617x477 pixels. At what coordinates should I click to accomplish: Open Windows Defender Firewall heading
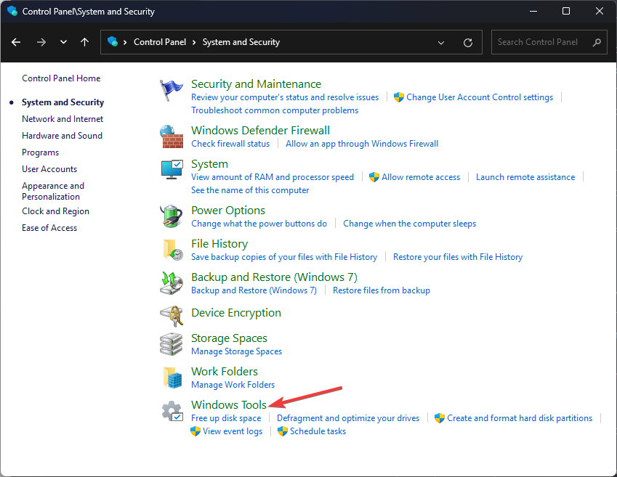[260, 131]
